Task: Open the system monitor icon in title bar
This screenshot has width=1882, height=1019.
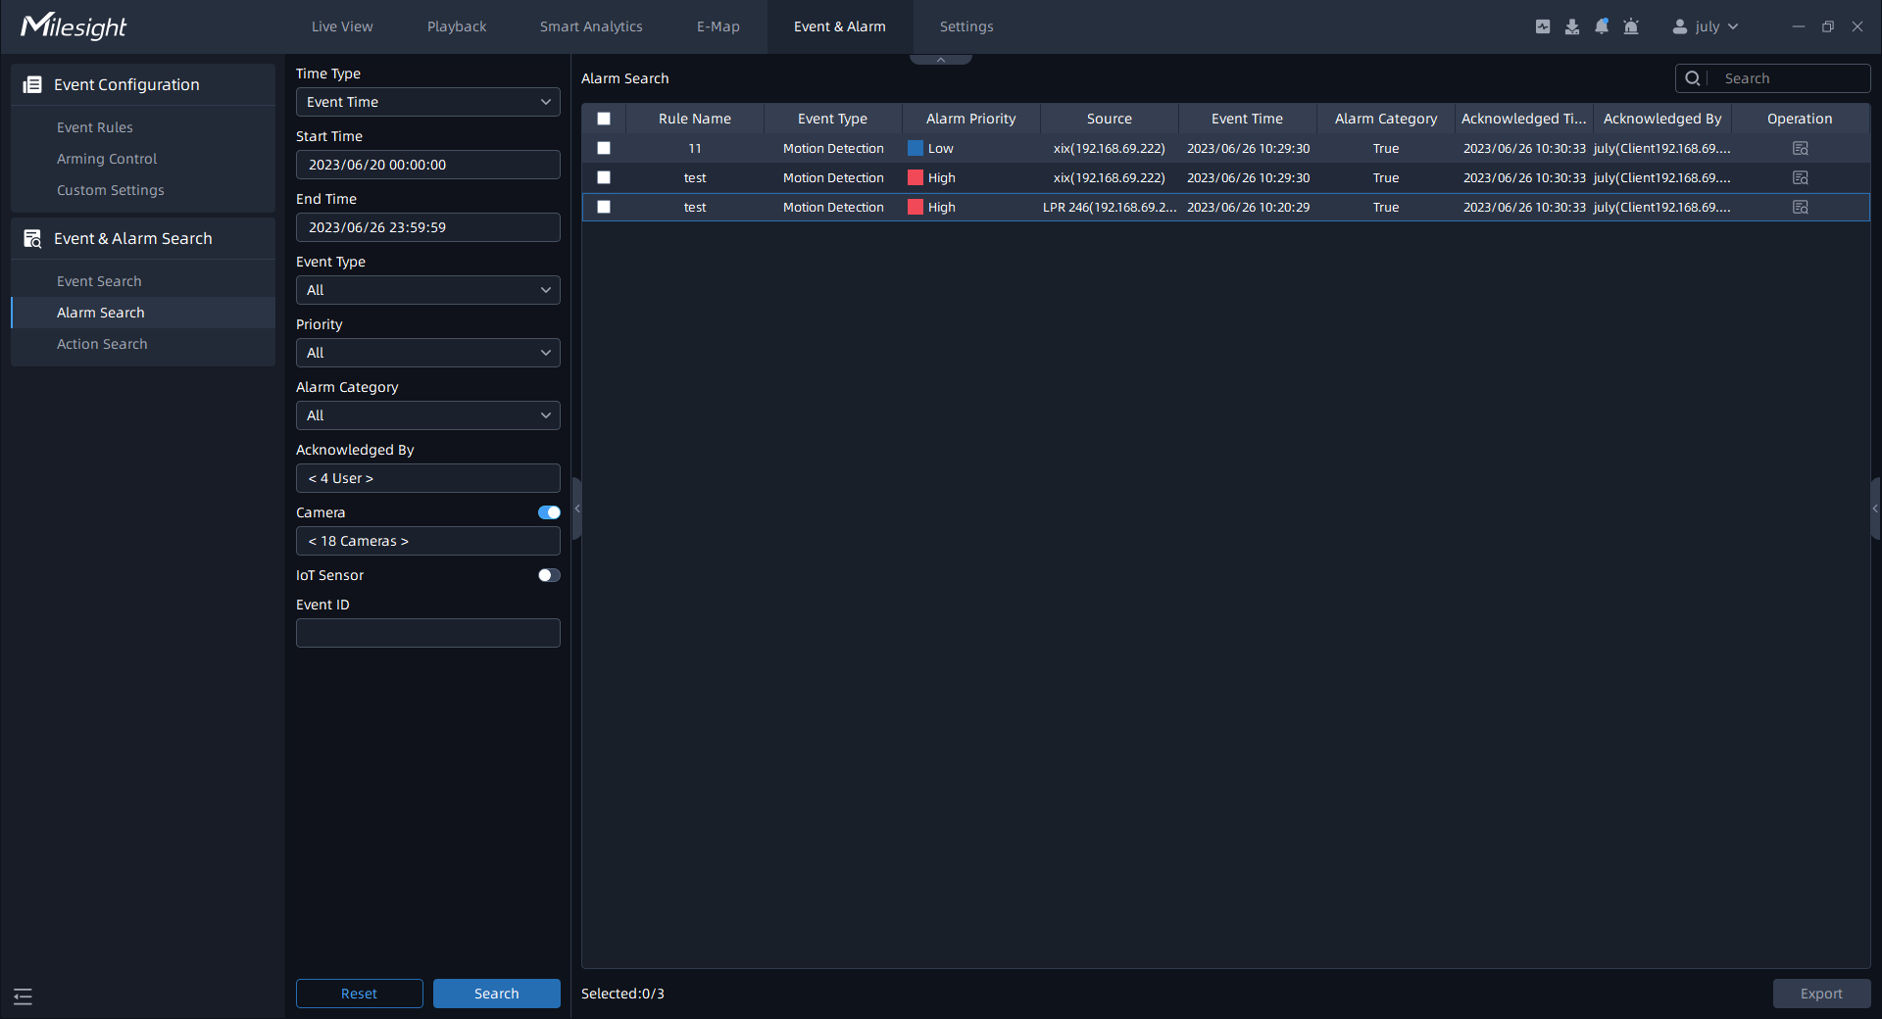Action: coord(1543,26)
